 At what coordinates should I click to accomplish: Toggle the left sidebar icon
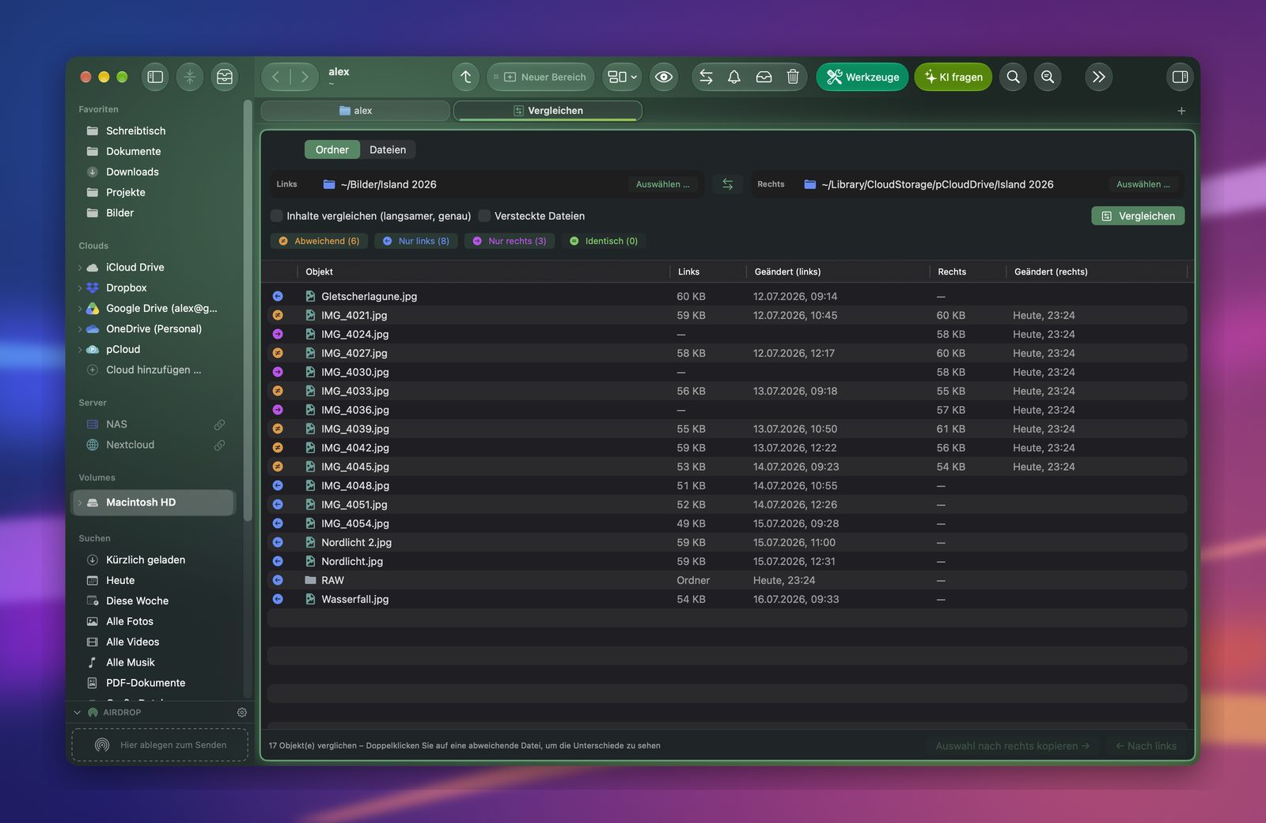[x=155, y=77]
